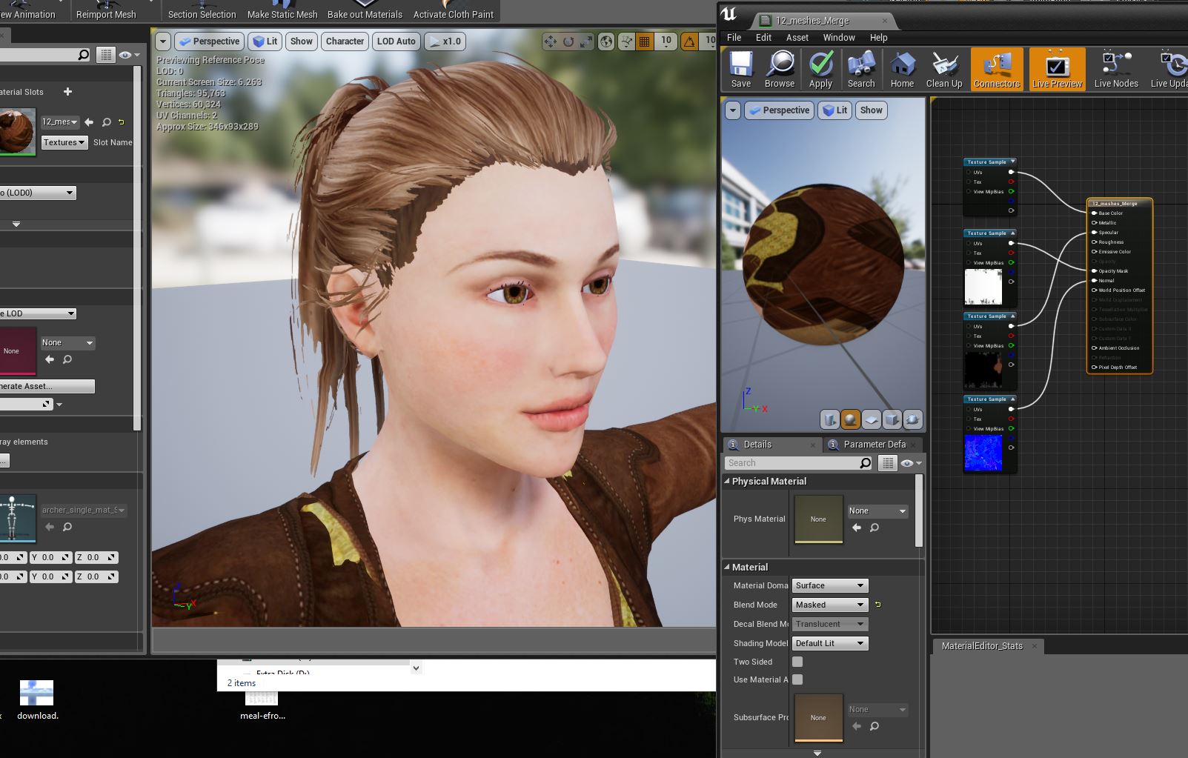1188x758 pixels.
Task: Click the Clean Up broom icon
Action: [x=944, y=69]
